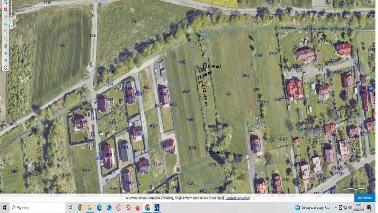Click the parenthesized (112.46 m) measurement label
Image resolution: width=378 pixels, height=213 pixels.
(216, 152)
